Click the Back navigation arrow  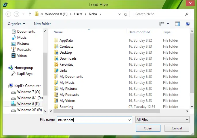click(8, 14)
